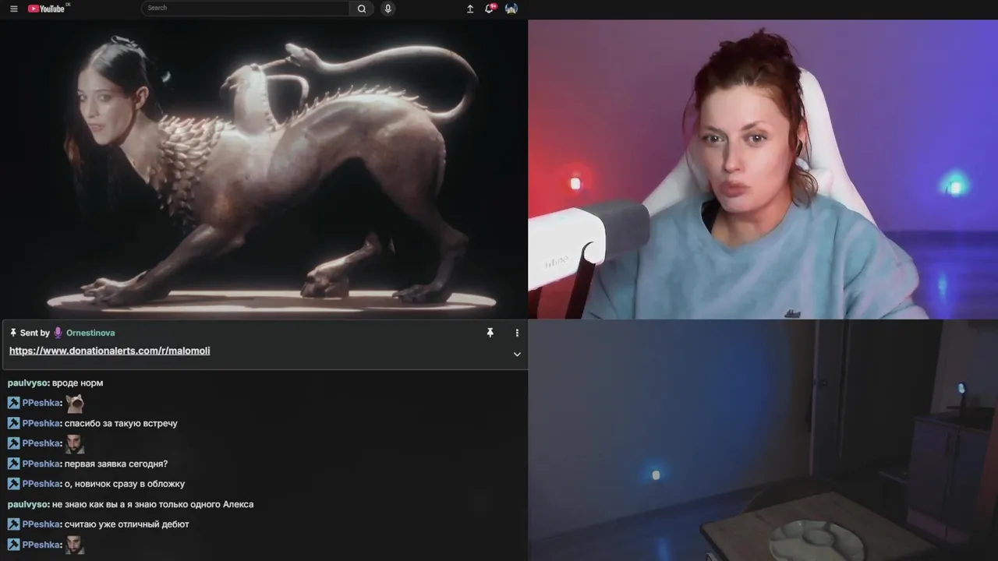Viewport: 998px width, 561px height.
Task: Click the message 'считаю уже отличный дебют'
Action: pos(127,524)
